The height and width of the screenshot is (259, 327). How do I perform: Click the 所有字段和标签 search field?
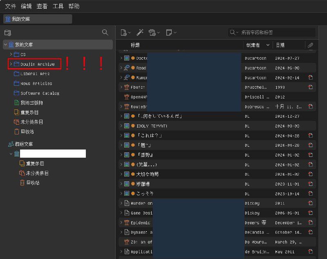click(x=274, y=33)
